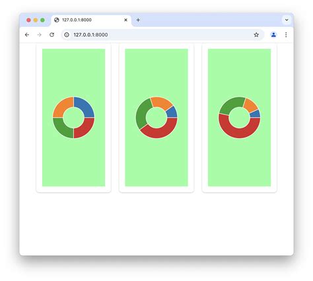The image size is (313, 281).
Task: Click green slice in the first donut chart
Action: click(x=61, y=130)
